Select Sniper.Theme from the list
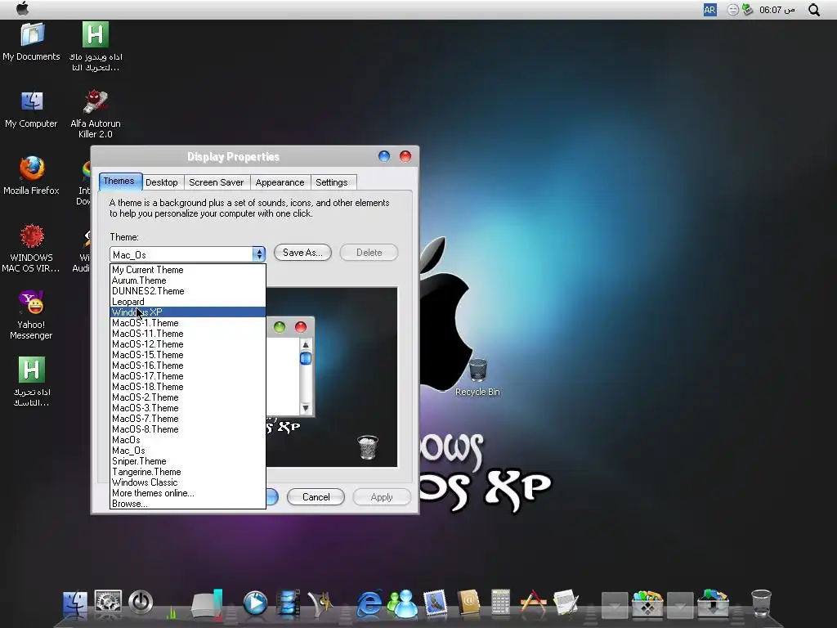This screenshot has width=837, height=628. click(x=188, y=461)
